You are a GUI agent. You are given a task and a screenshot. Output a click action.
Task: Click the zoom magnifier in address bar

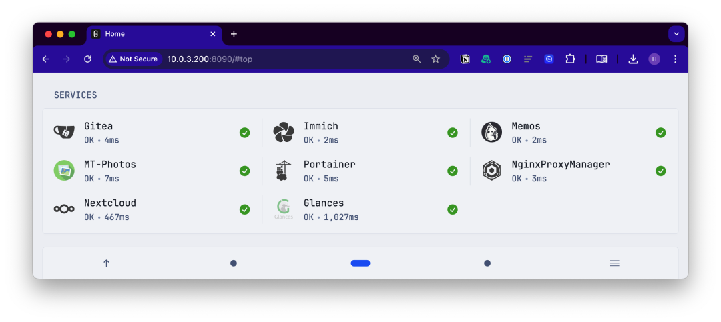tap(417, 59)
